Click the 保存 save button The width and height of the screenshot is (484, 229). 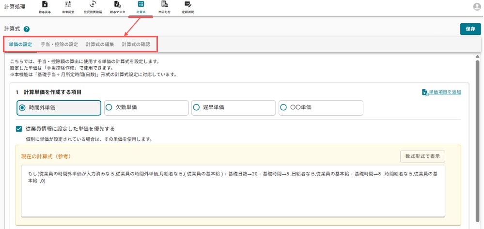coord(470,29)
